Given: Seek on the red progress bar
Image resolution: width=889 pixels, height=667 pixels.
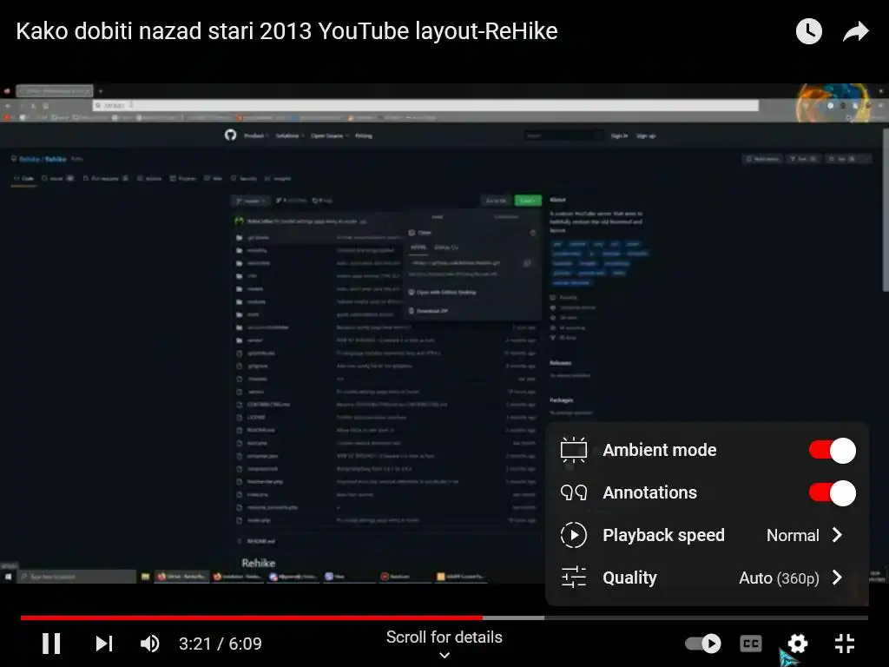Looking at the screenshot, I should coord(251,617).
